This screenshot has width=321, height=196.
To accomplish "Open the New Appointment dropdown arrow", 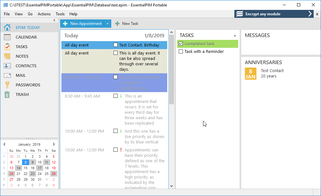I will (x=107, y=24).
